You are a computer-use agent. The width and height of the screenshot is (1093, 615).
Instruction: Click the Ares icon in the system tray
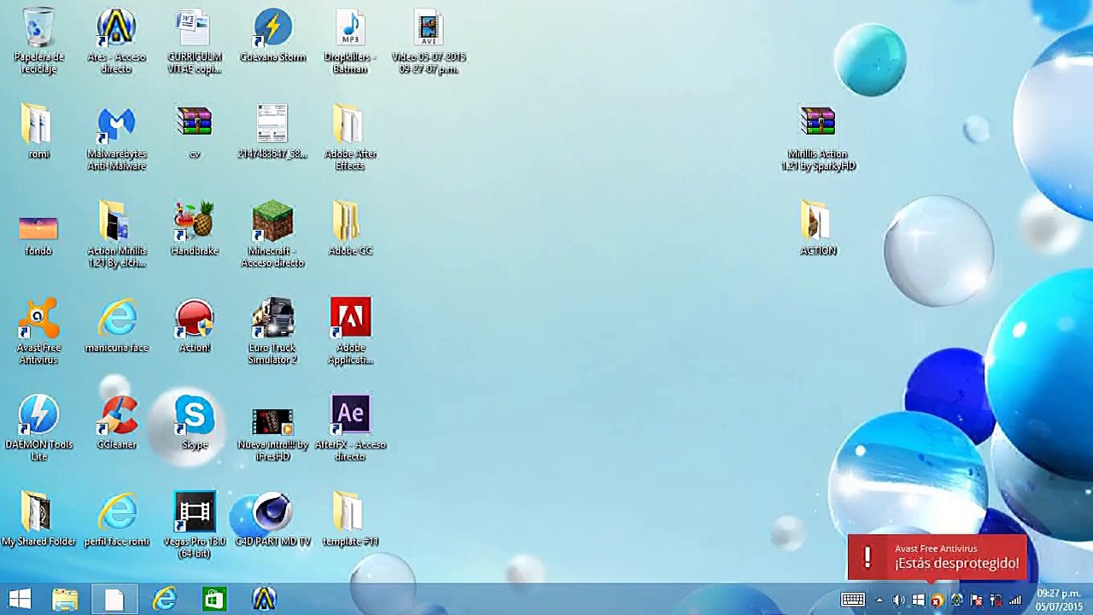tap(957, 600)
